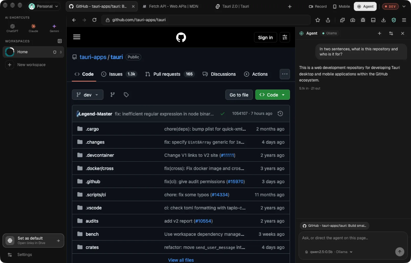Open the GitHub navigation hamburger menu

[x=77, y=37]
